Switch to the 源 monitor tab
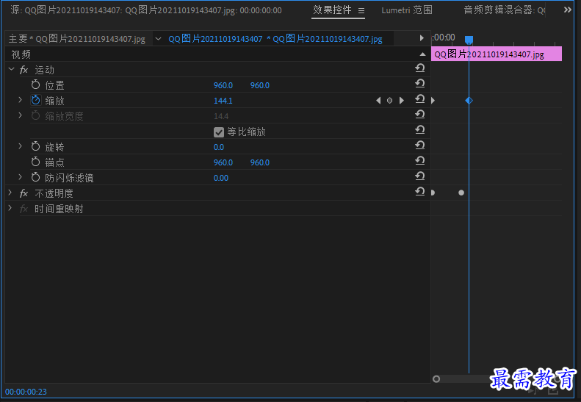Viewport: 581px width, 402px height. [146, 10]
